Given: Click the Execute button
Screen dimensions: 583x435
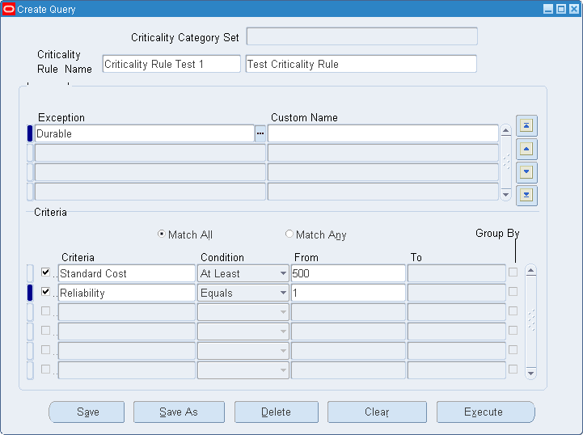Looking at the screenshot, I should (486, 412).
